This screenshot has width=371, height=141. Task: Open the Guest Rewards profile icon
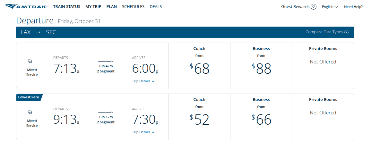[x=314, y=7]
